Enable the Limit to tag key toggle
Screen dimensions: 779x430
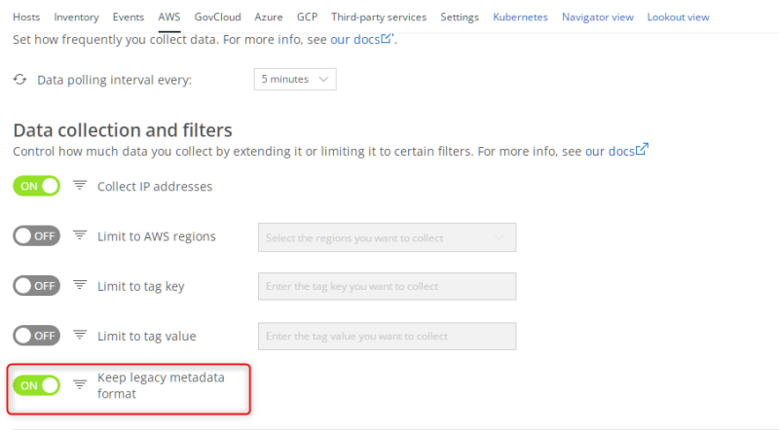point(36,286)
